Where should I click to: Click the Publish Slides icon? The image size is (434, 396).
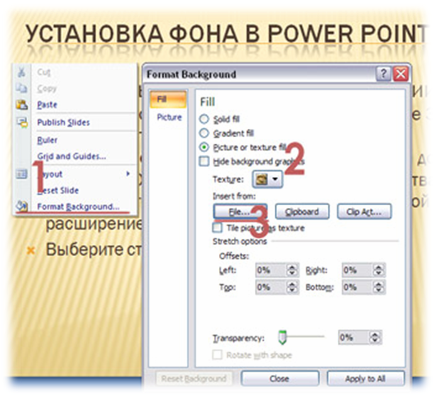coord(22,122)
